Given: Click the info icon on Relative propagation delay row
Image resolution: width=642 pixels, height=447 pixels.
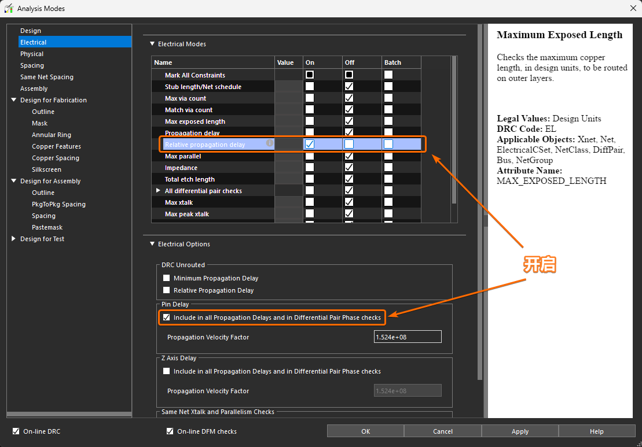Looking at the screenshot, I should [x=269, y=143].
